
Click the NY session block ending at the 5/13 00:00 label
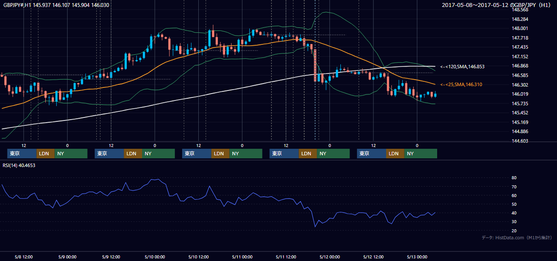click(420, 154)
